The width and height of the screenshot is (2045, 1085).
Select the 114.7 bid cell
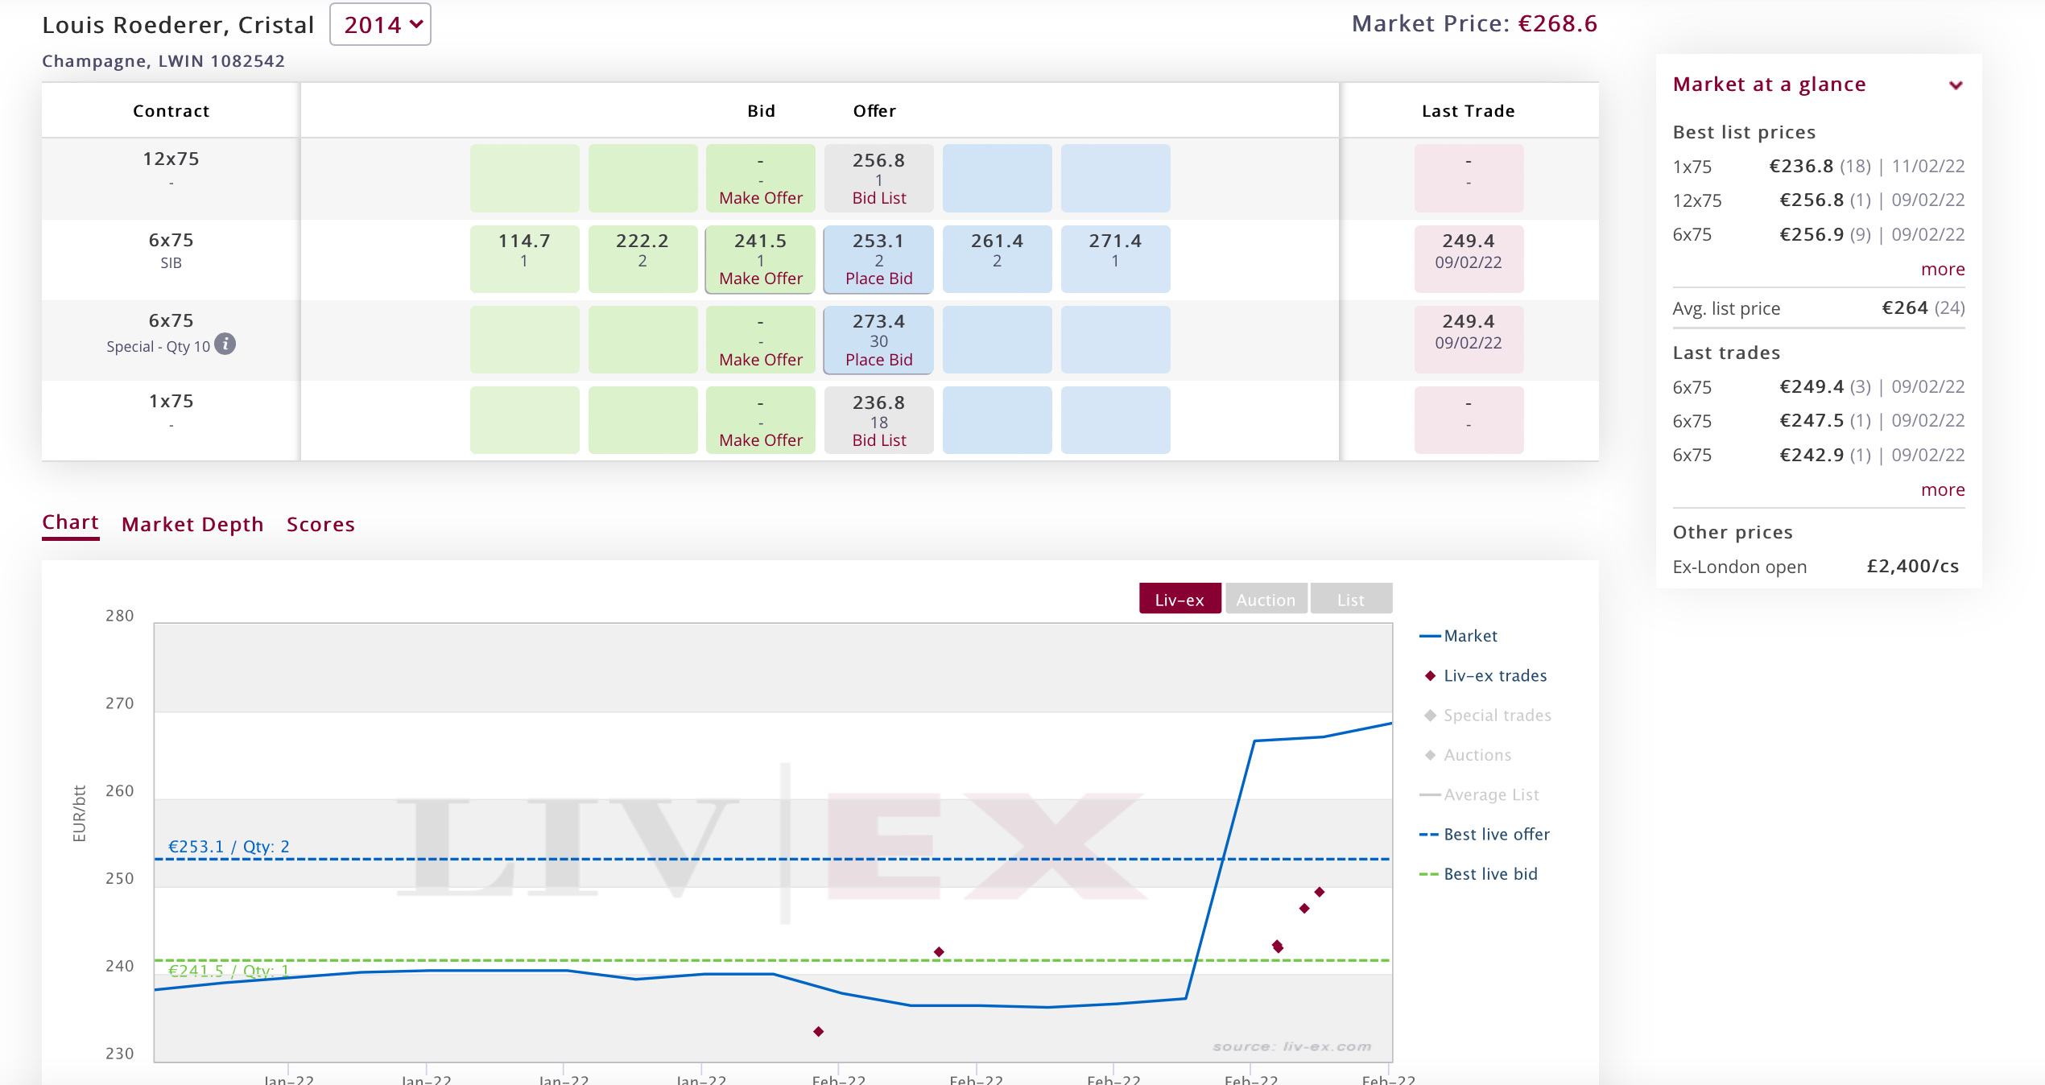coord(524,258)
